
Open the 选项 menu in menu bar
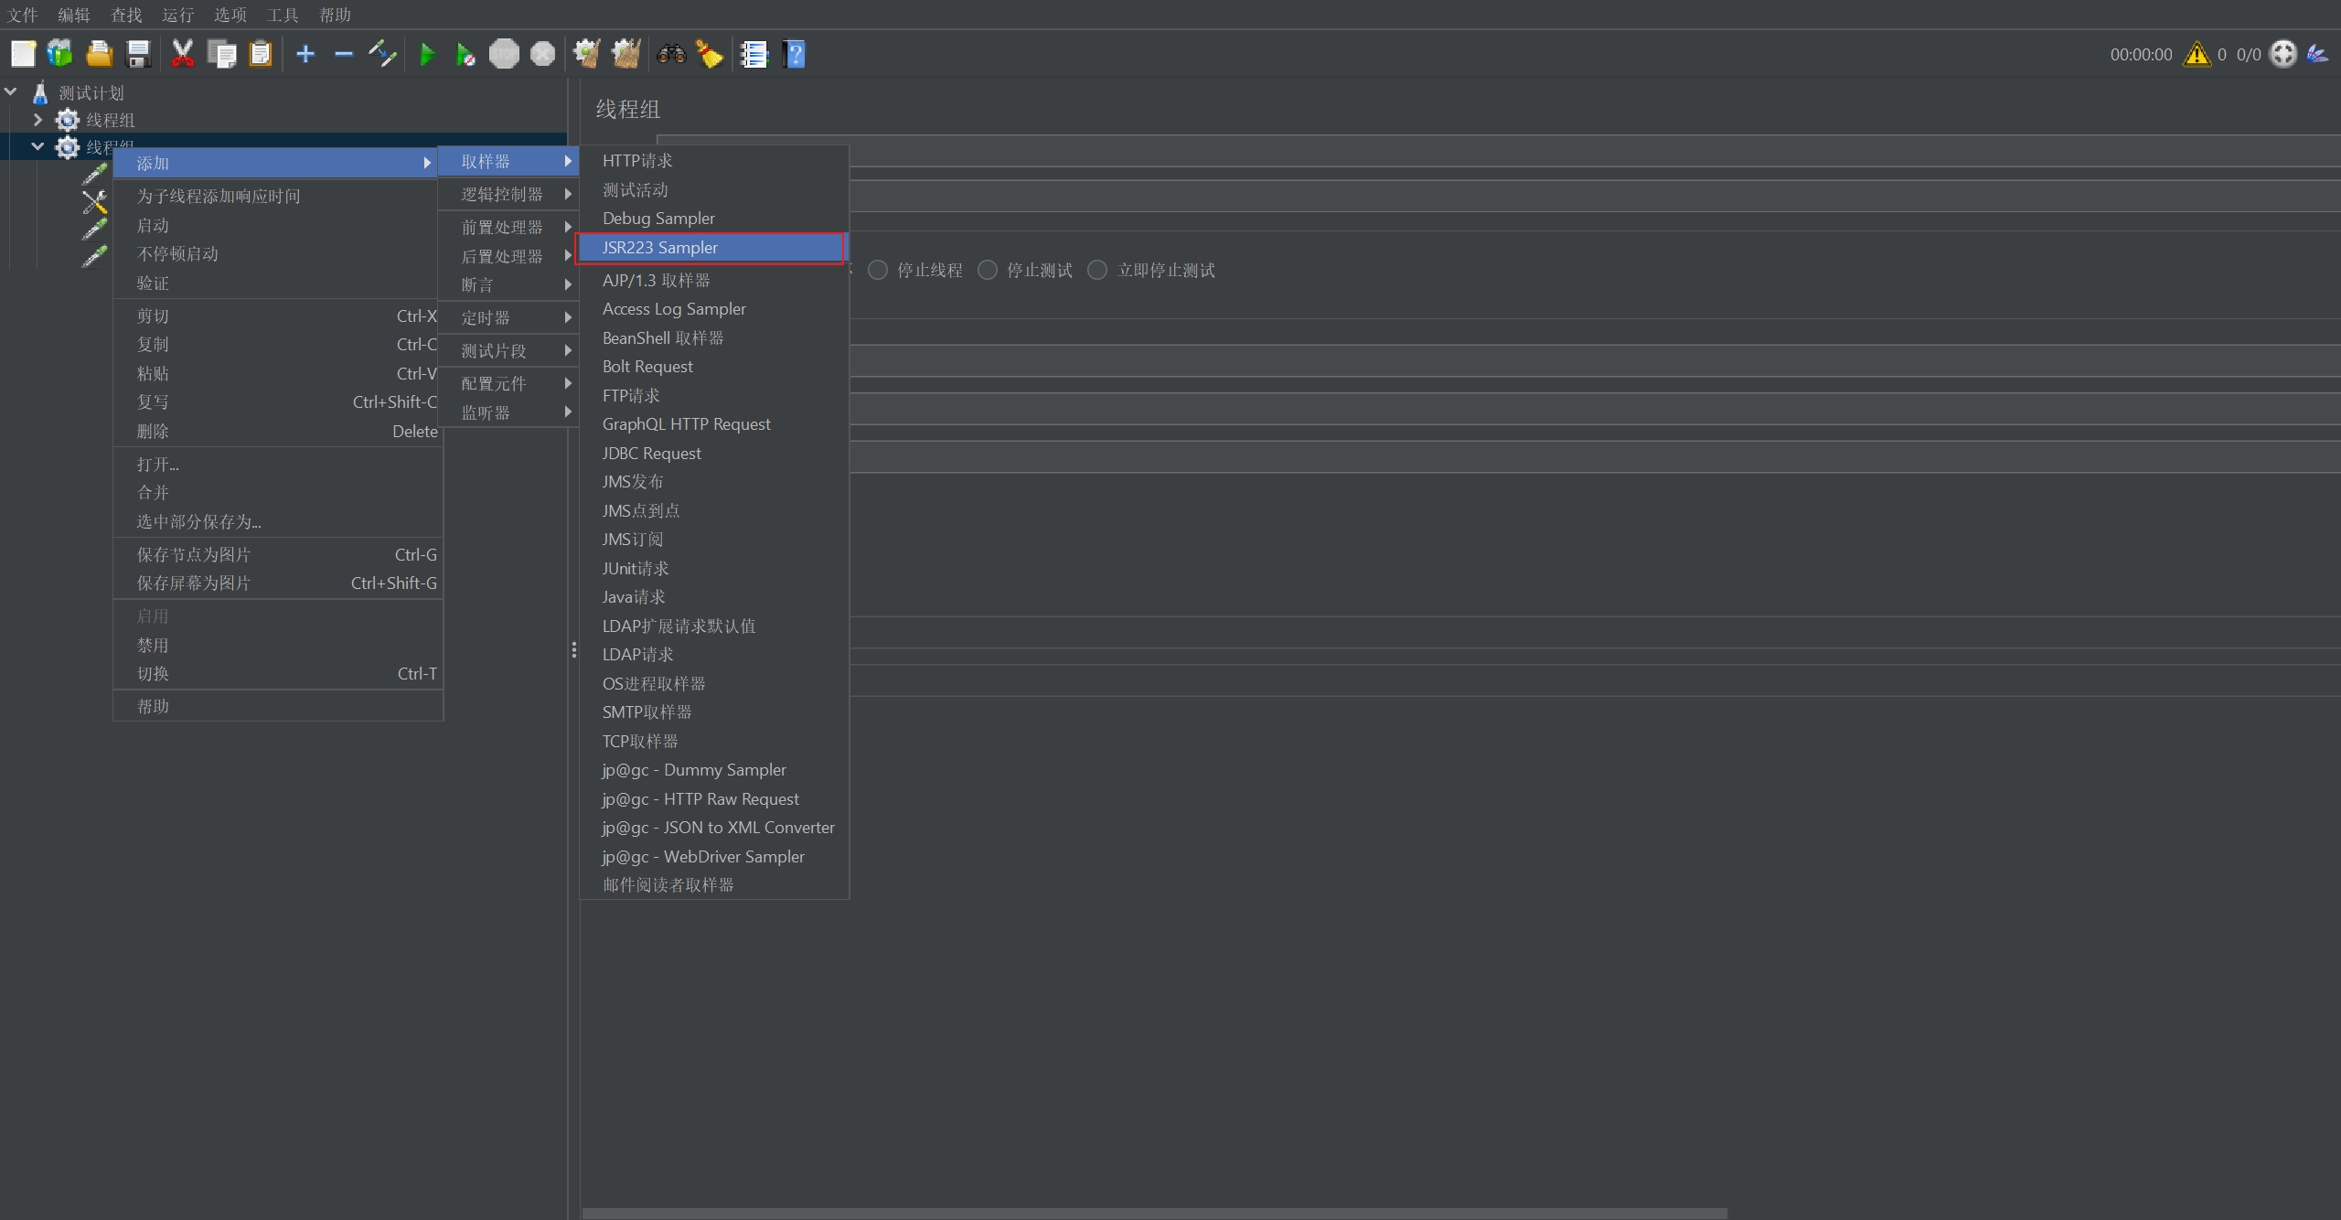point(230,15)
